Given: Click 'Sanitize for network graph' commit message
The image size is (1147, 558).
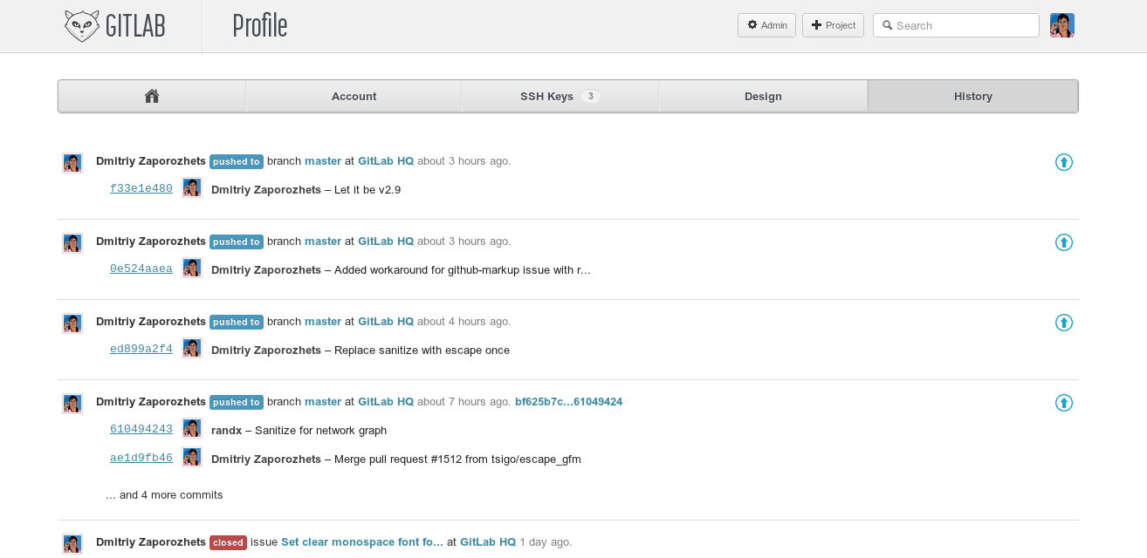Looking at the screenshot, I should (x=320, y=431).
